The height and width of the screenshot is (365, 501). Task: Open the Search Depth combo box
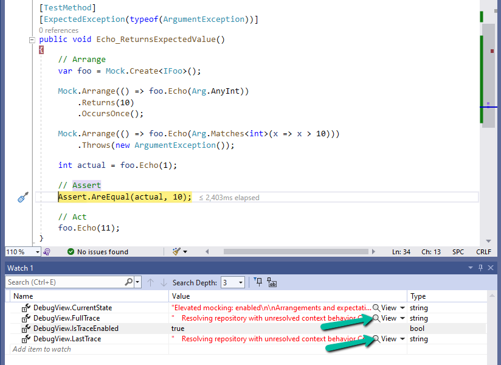click(x=240, y=282)
